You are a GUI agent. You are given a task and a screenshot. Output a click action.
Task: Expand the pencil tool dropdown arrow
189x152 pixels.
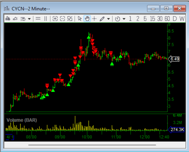(x=108, y=19)
